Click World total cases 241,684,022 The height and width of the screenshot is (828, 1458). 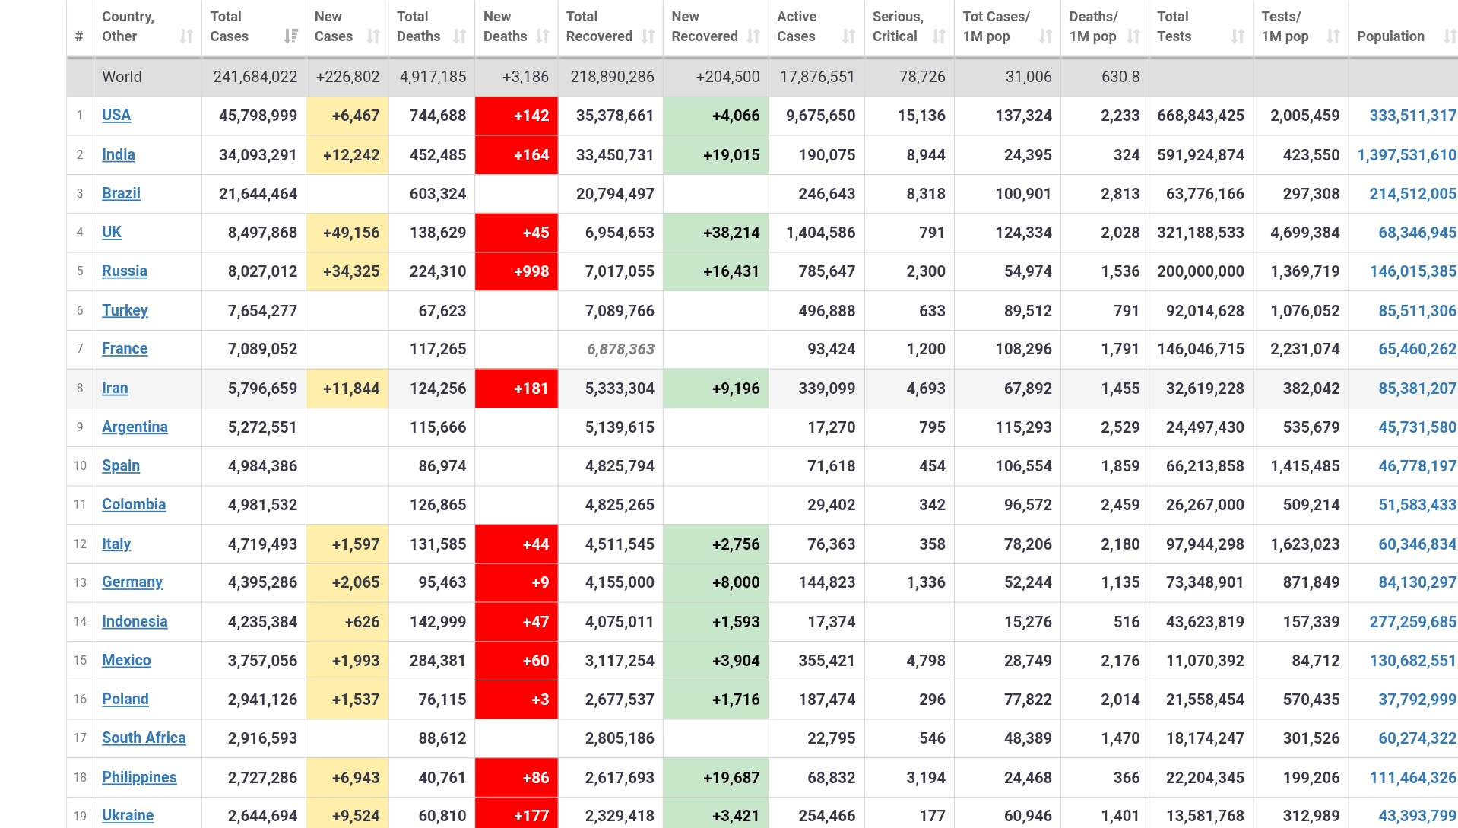[x=255, y=77]
